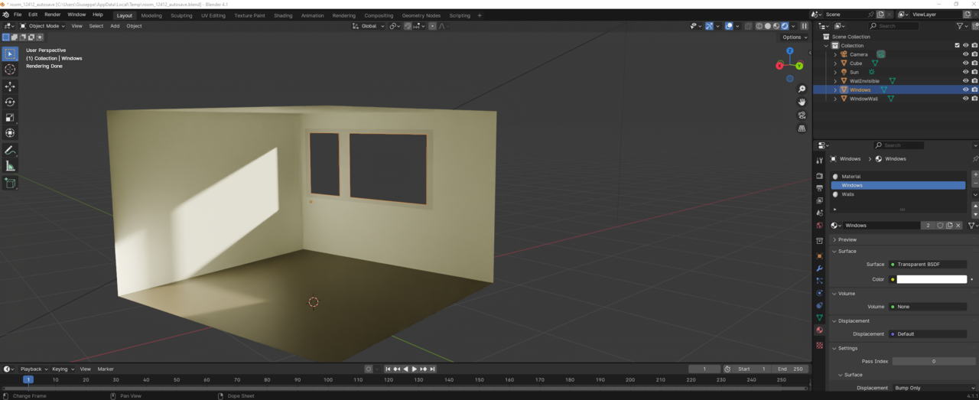Switch to the Shading workspace tab
The height and width of the screenshot is (400, 979).
point(283,15)
